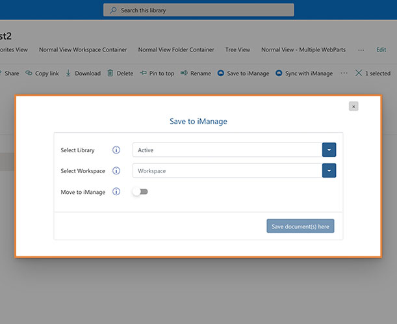This screenshot has width=397, height=324.
Task: Click the search magnifier icon
Action: 113,10
